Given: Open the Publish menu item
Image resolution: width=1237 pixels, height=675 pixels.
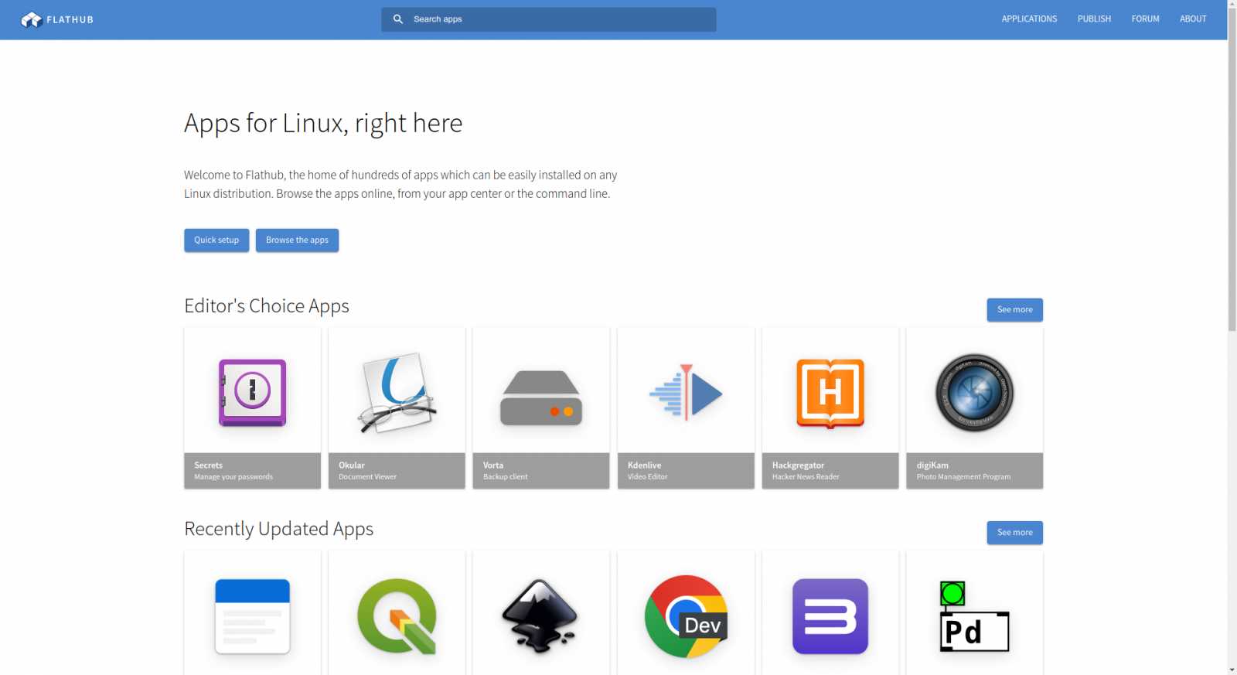Looking at the screenshot, I should (x=1094, y=19).
